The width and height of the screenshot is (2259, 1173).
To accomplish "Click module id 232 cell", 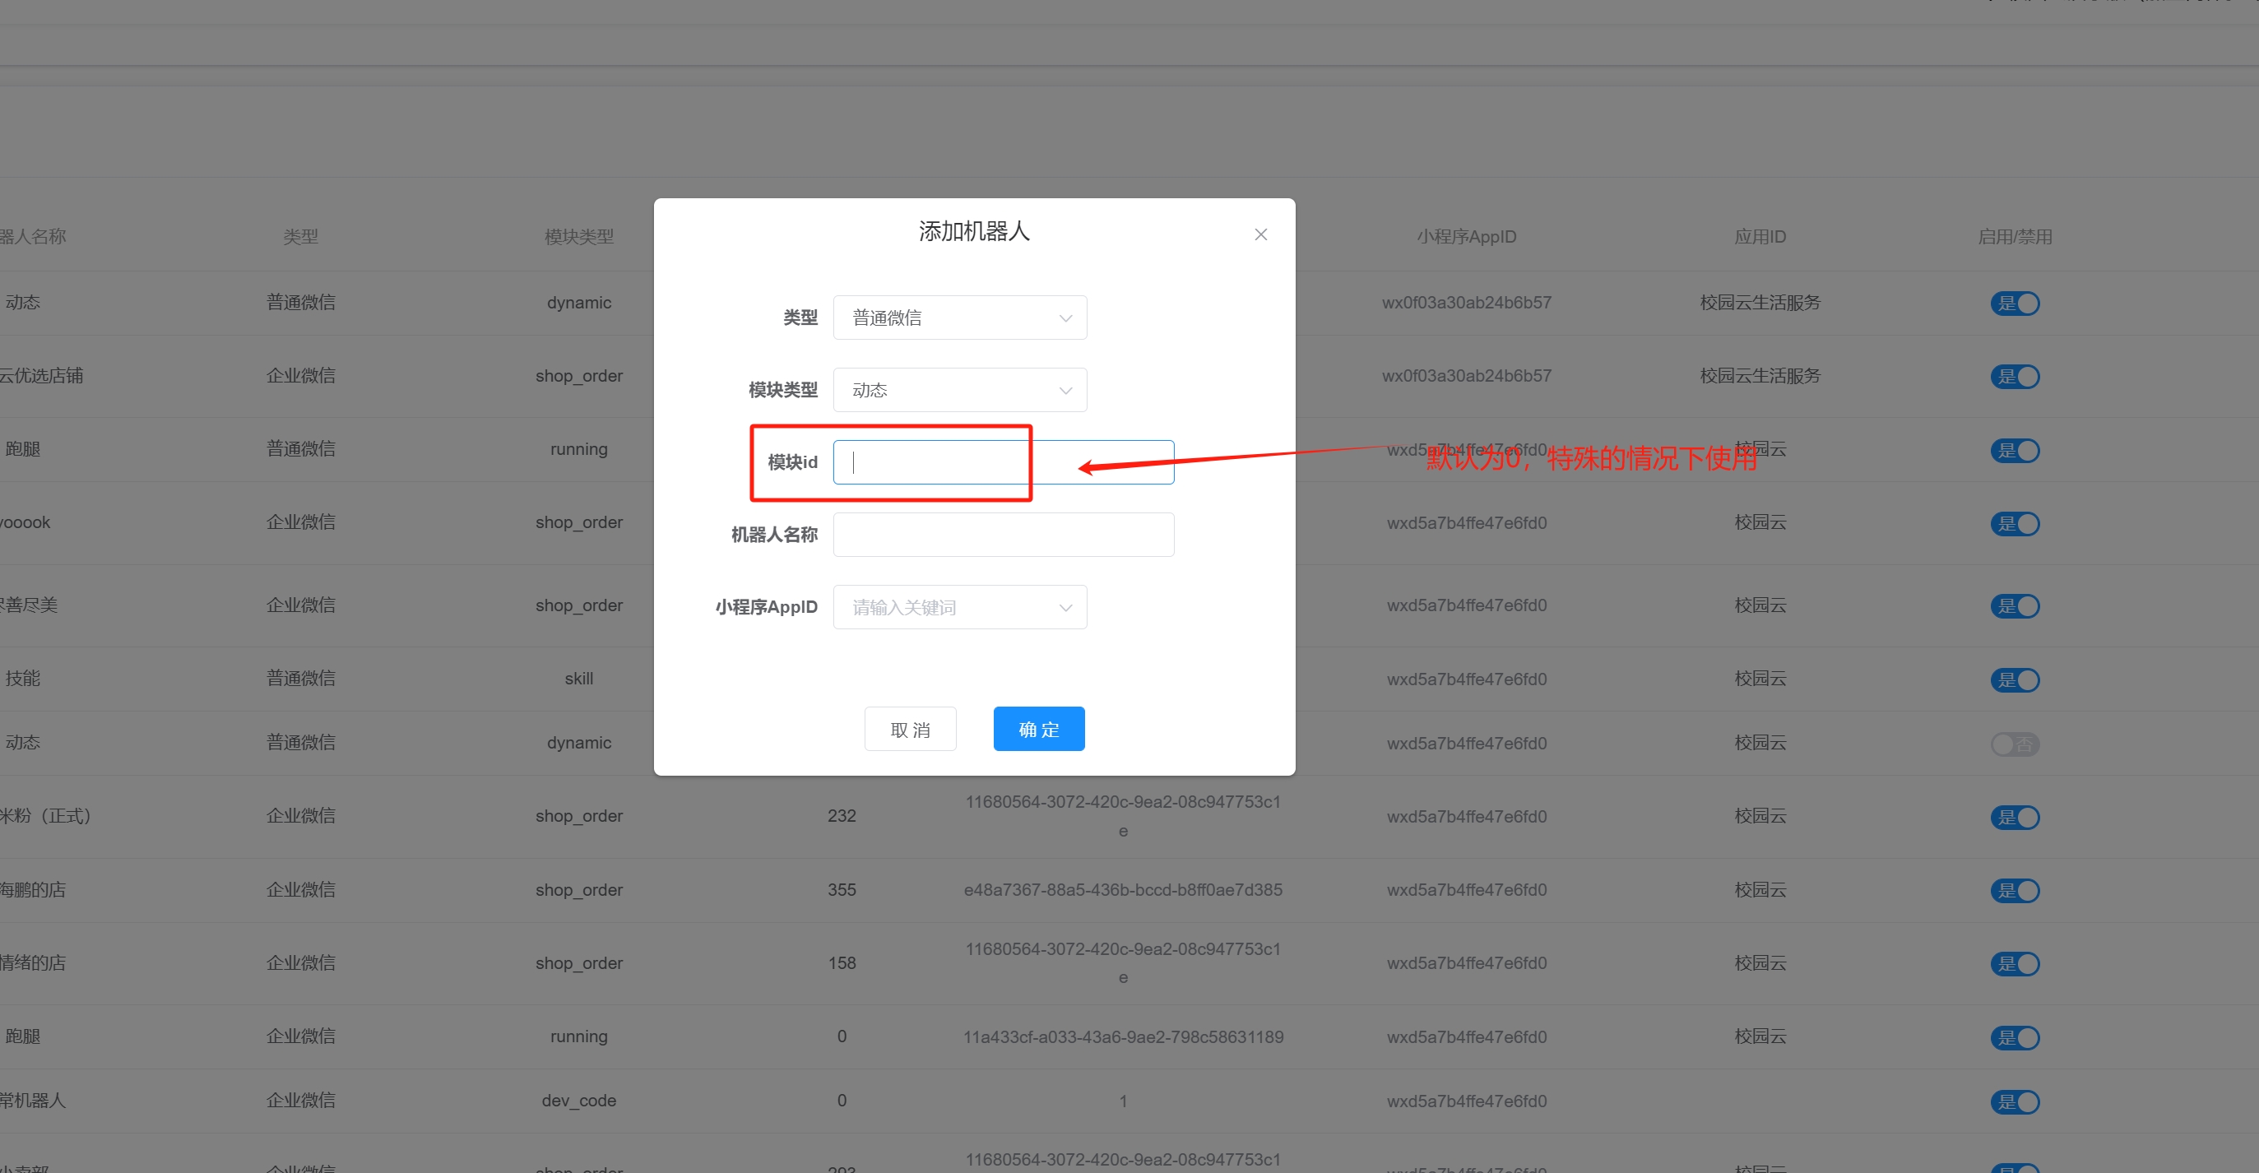I will [842, 816].
